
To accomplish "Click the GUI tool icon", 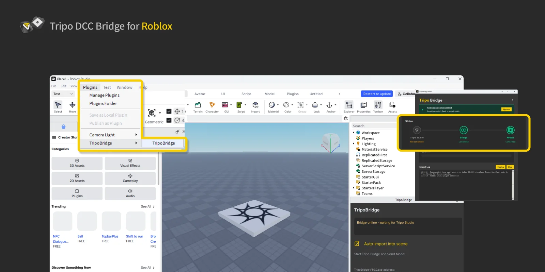I will [225, 105].
